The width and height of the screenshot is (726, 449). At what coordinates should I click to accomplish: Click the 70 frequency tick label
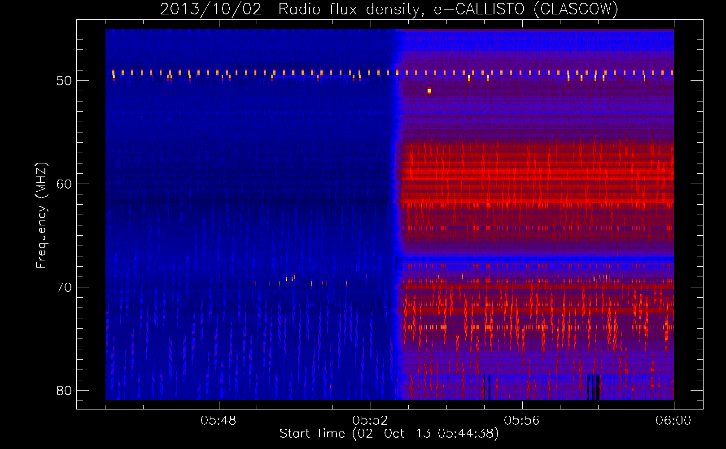64,287
